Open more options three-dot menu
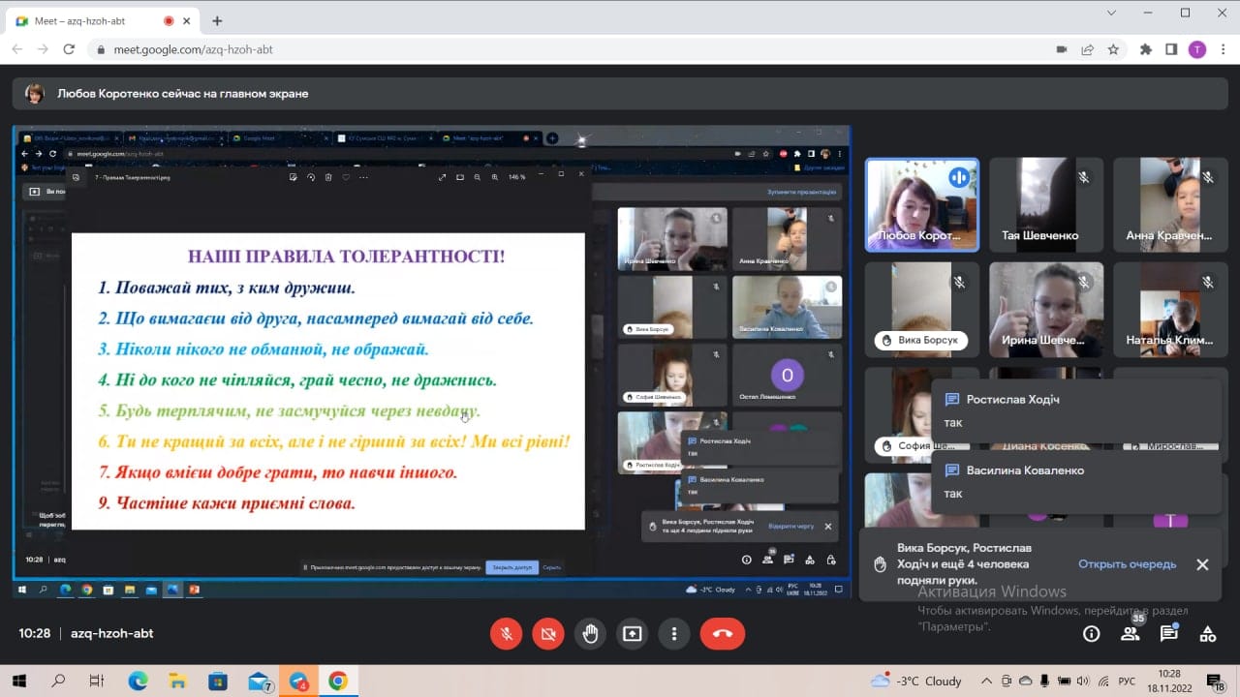1240x697 pixels. tap(673, 633)
